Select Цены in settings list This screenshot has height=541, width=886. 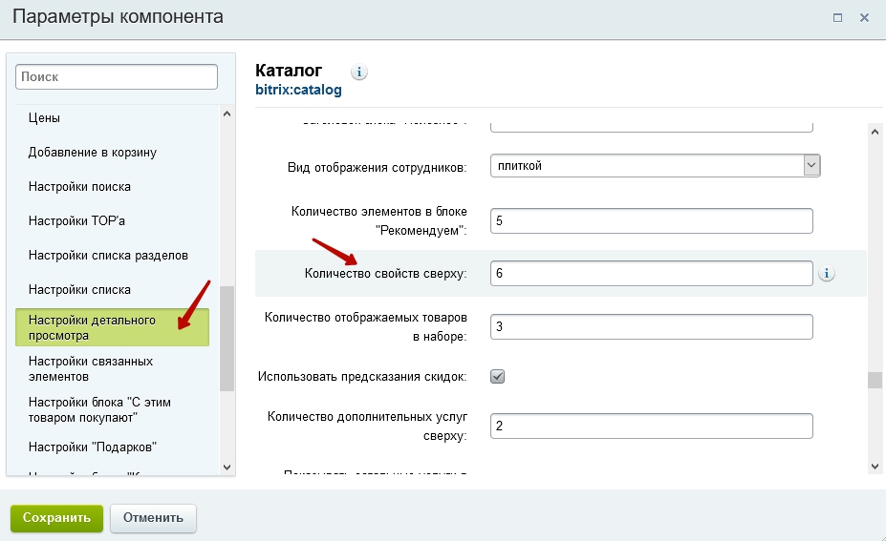pos(45,118)
